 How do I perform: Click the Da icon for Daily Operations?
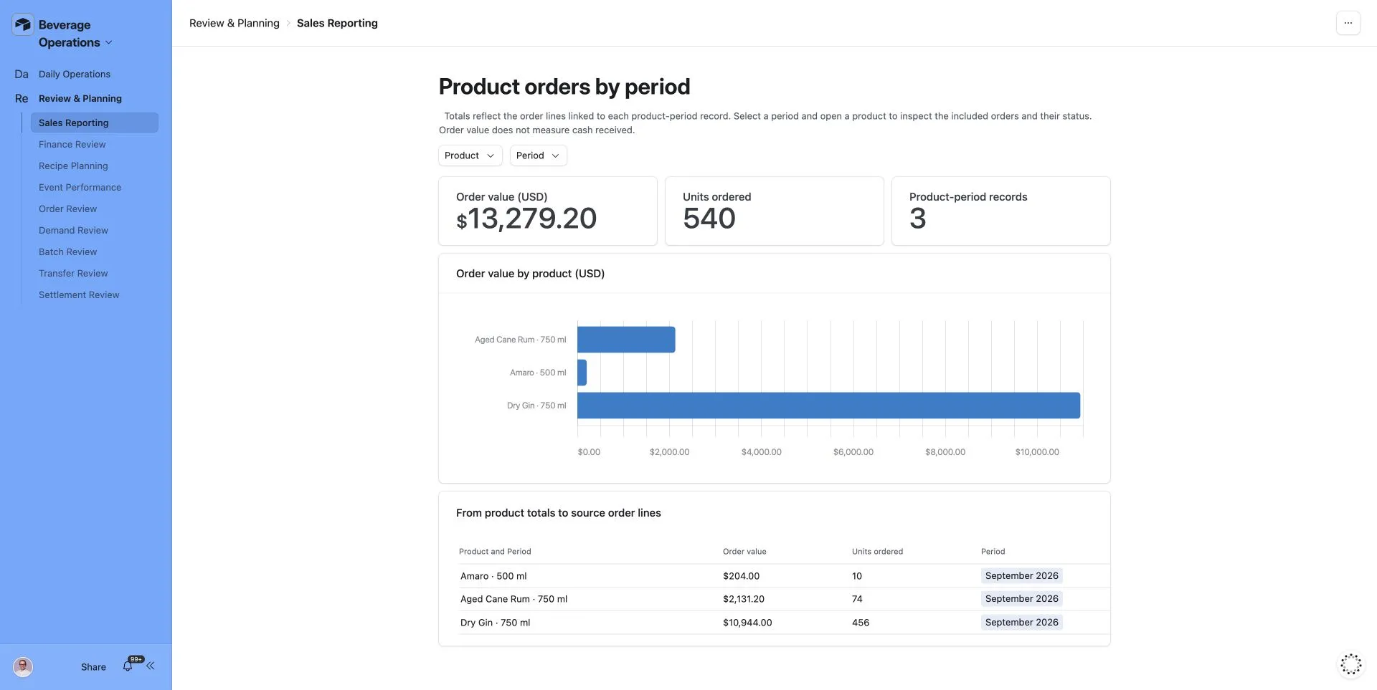(22, 74)
